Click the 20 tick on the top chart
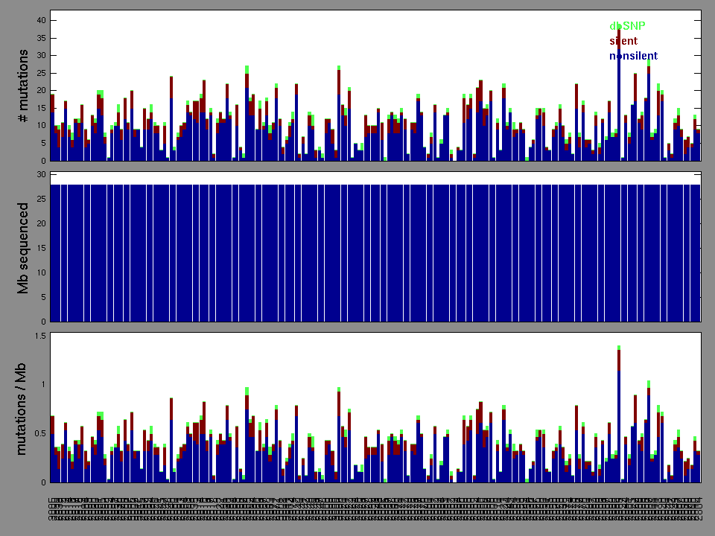The height and width of the screenshot is (536, 715). tap(42, 91)
